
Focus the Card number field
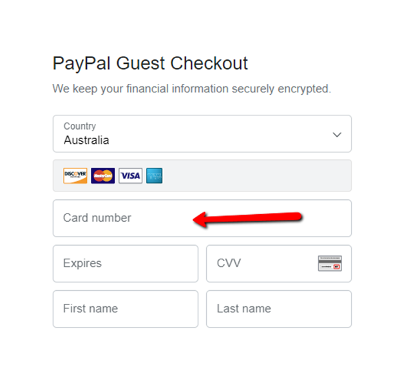(202, 218)
